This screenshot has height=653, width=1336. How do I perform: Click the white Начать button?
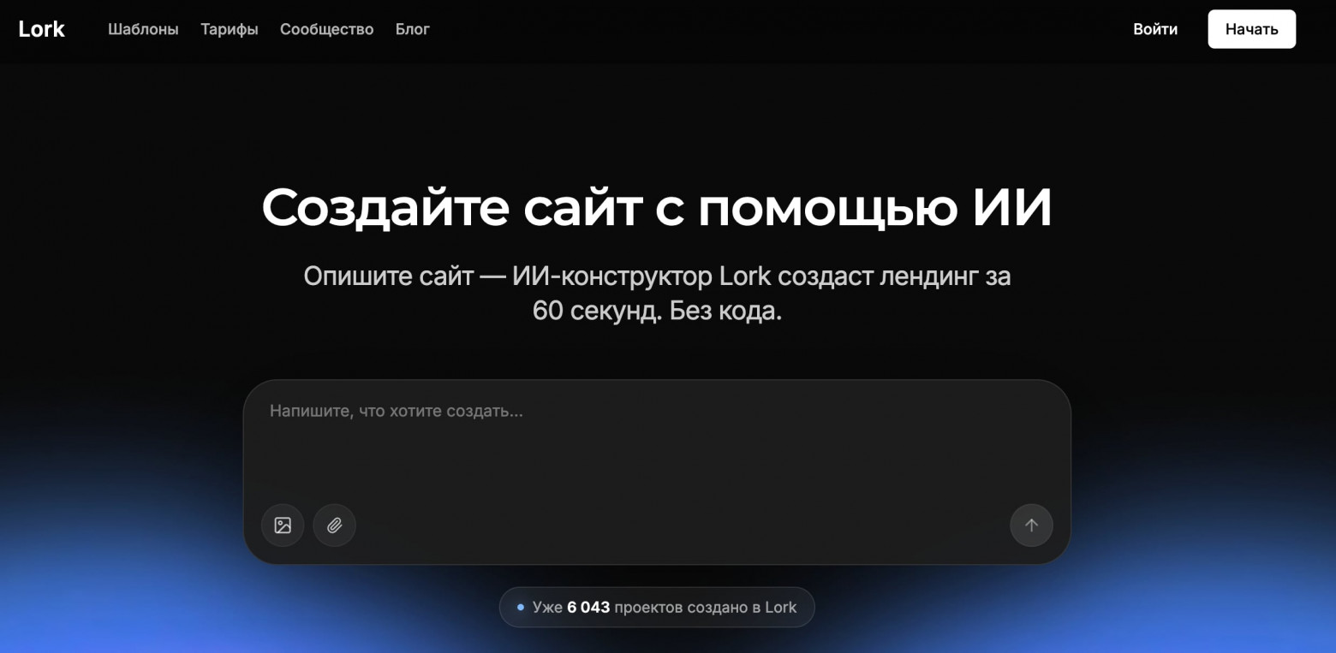[1252, 29]
